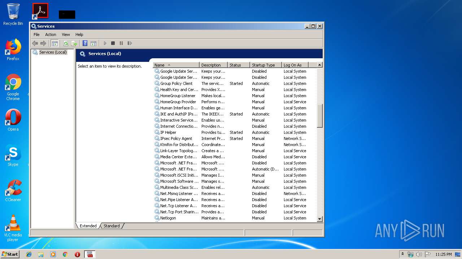This screenshot has width=462, height=259.
Task: Click the Pause Service icon
Action: coord(121,43)
